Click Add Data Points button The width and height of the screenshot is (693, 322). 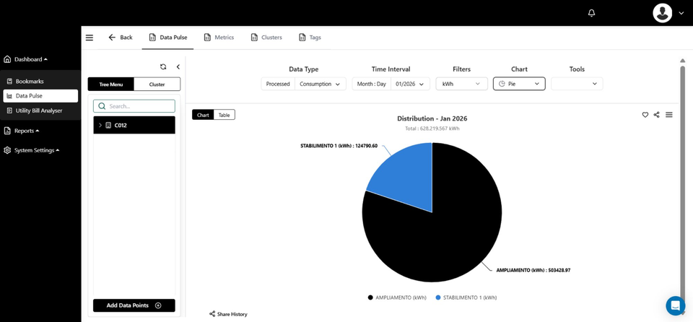[134, 305]
